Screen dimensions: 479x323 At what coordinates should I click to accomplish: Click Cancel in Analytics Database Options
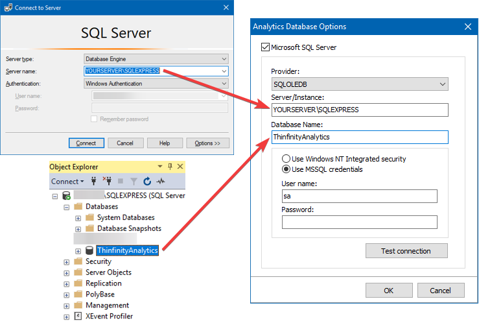click(x=441, y=291)
